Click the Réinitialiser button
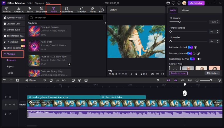224x128 pixels. pyautogui.click(x=212, y=73)
